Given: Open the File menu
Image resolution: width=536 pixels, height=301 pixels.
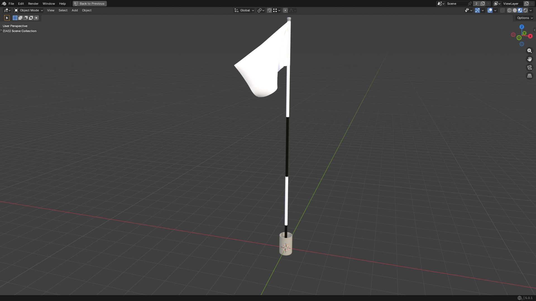Looking at the screenshot, I should [11, 4].
